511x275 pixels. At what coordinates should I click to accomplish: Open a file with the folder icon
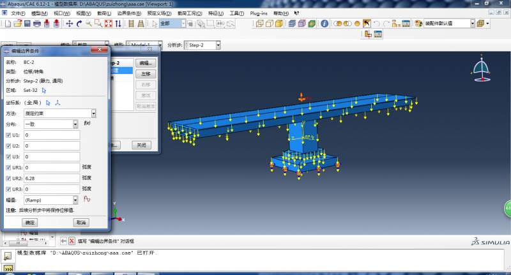[18, 24]
